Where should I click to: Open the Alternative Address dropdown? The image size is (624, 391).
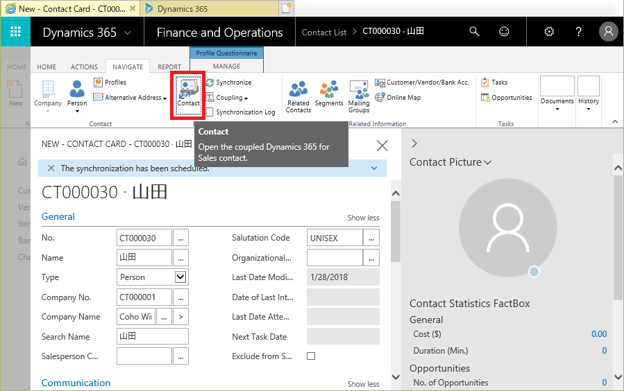click(x=130, y=97)
